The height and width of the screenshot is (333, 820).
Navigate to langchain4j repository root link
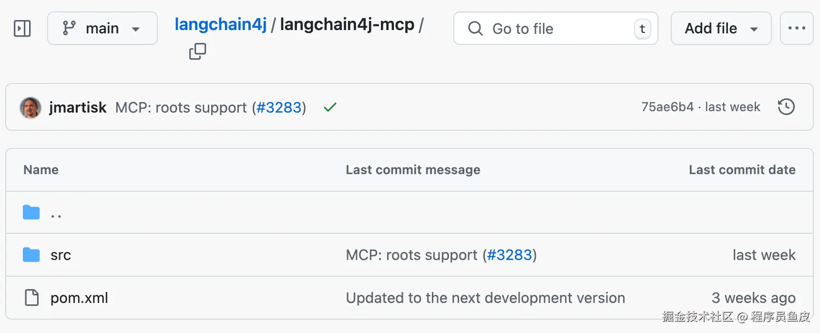[220, 24]
